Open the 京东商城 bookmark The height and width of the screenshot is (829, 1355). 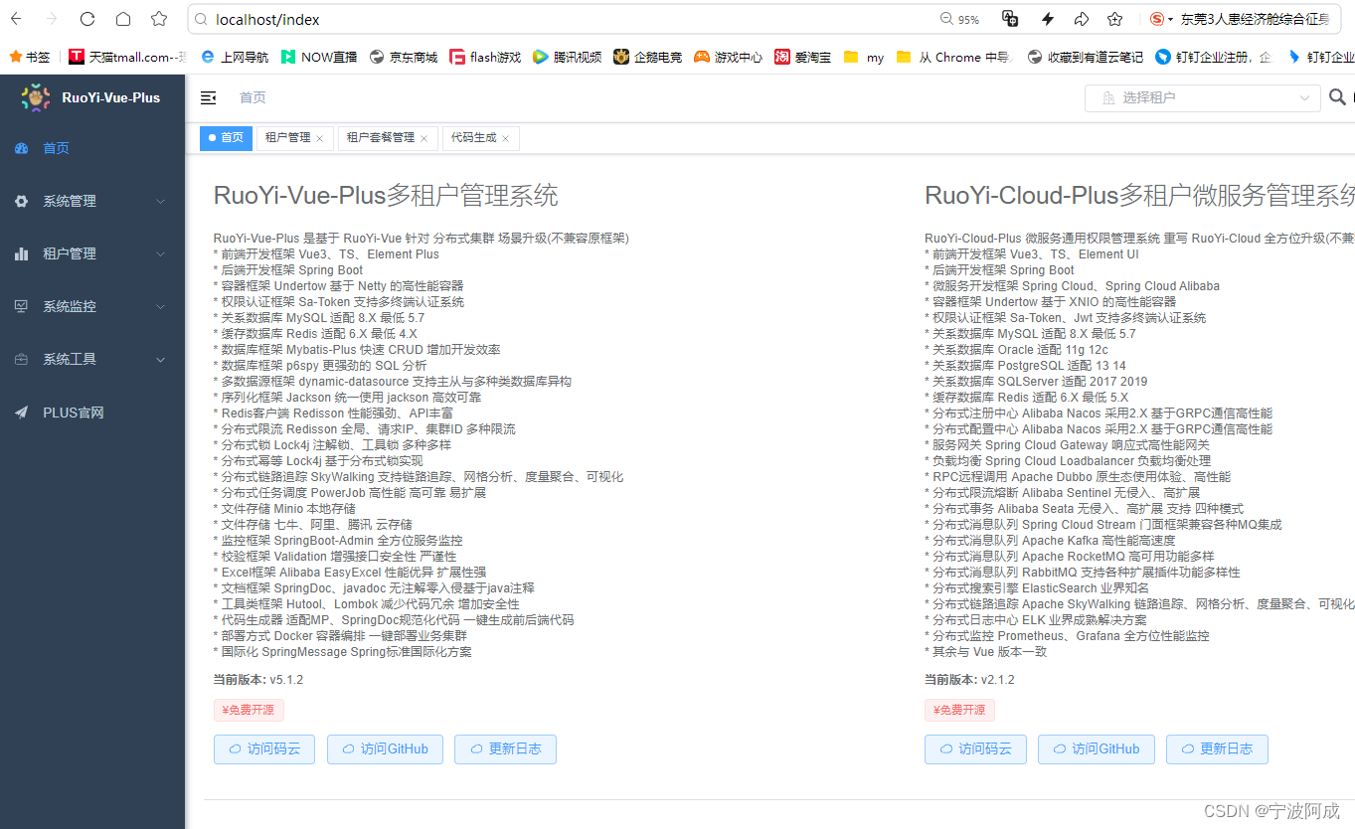(x=403, y=57)
